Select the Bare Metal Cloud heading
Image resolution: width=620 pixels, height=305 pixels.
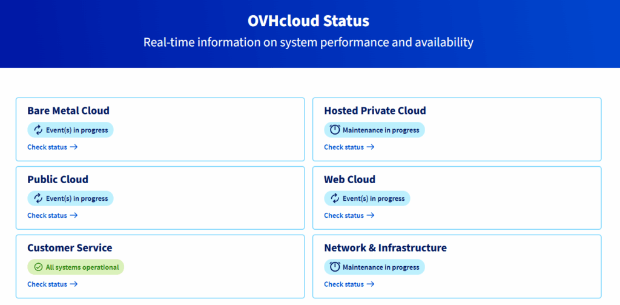[x=68, y=110]
